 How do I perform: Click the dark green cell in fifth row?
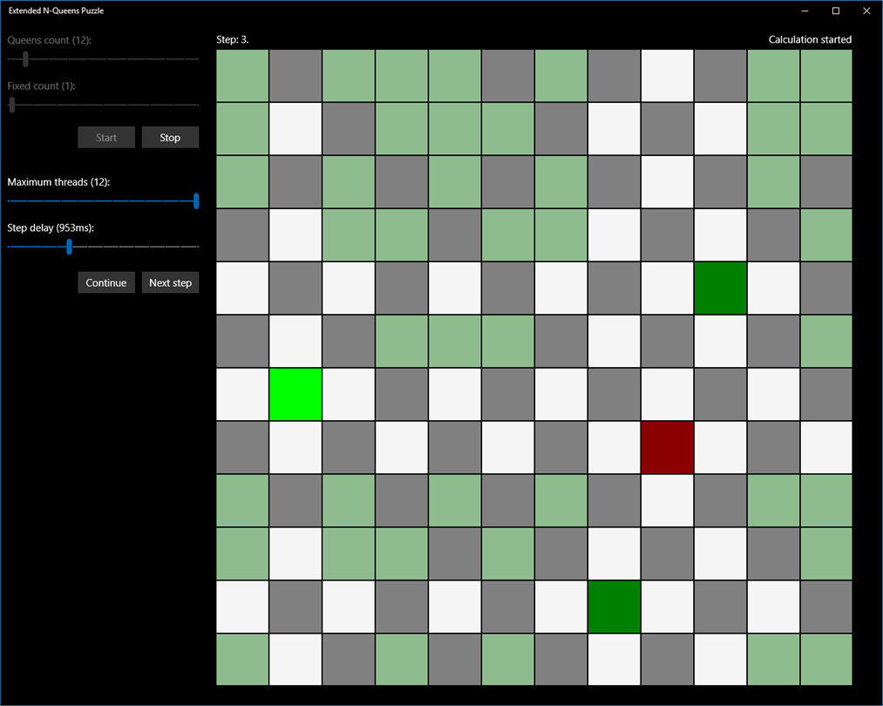pos(720,288)
